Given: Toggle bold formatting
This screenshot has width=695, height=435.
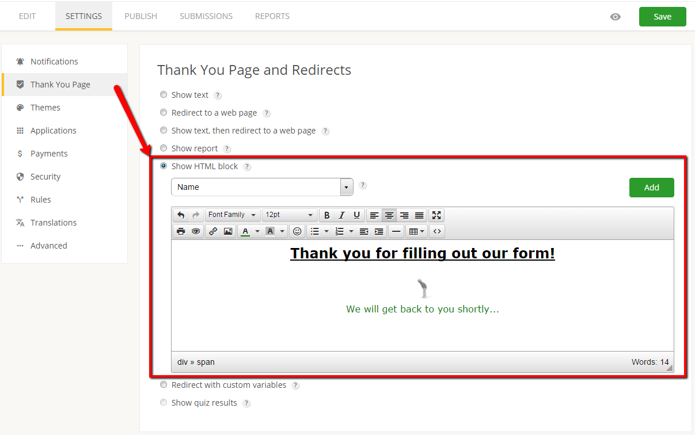Looking at the screenshot, I should pos(327,215).
